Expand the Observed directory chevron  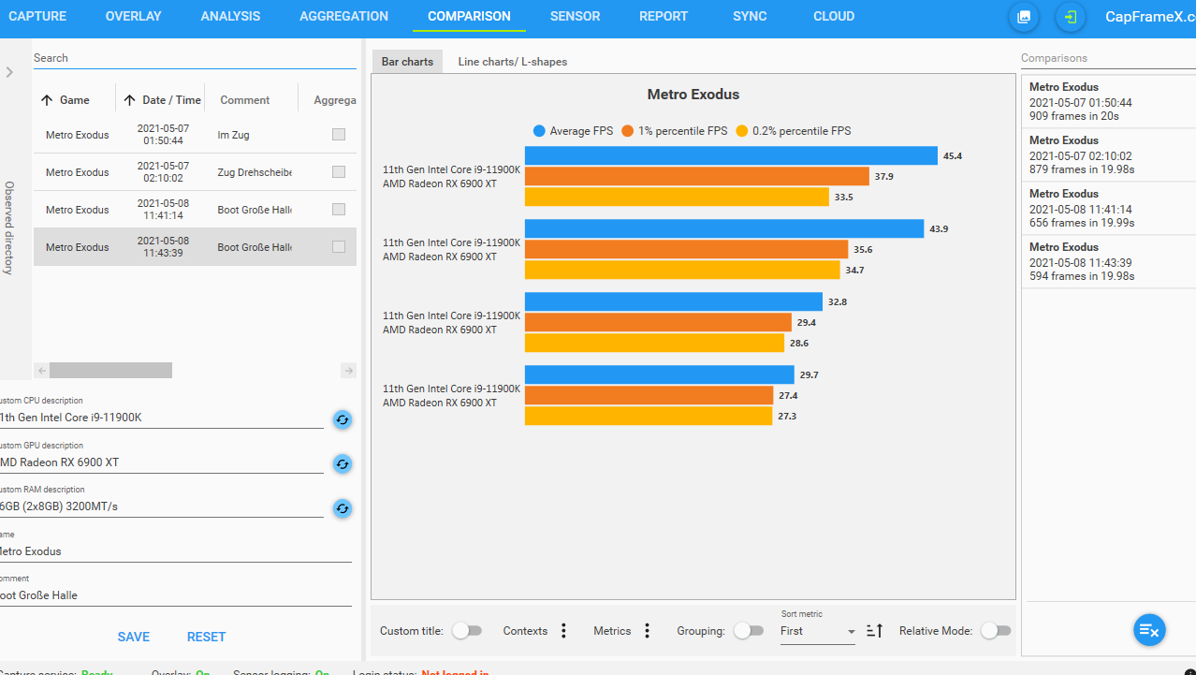point(9,72)
